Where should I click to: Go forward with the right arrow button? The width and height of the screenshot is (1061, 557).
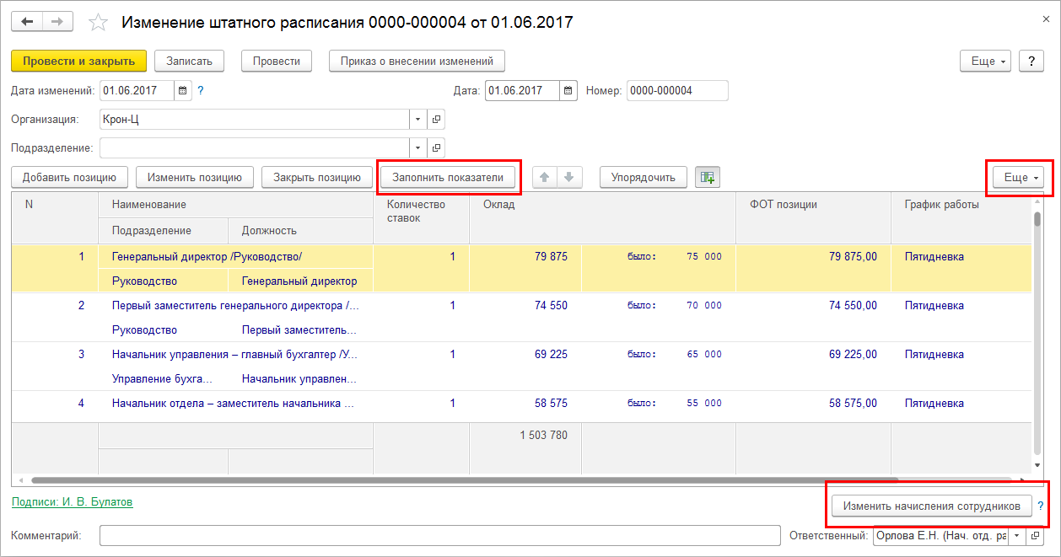57,21
